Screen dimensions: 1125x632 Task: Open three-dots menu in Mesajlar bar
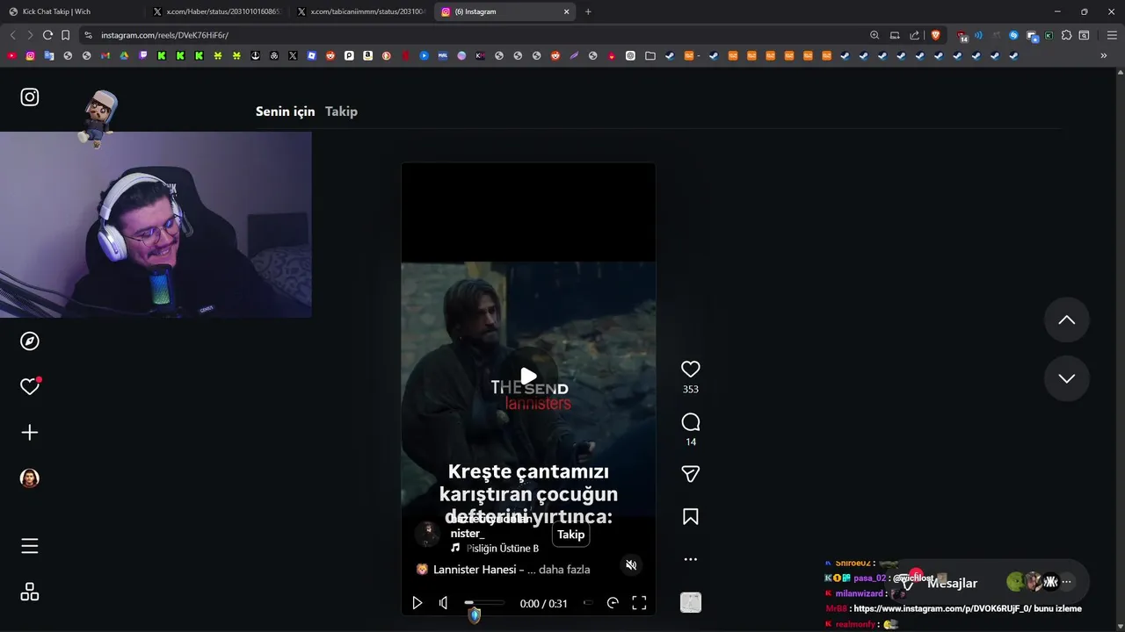(1067, 582)
